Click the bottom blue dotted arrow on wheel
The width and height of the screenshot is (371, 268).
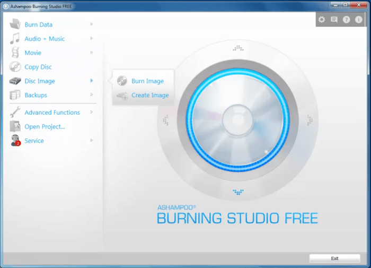[238, 192]
